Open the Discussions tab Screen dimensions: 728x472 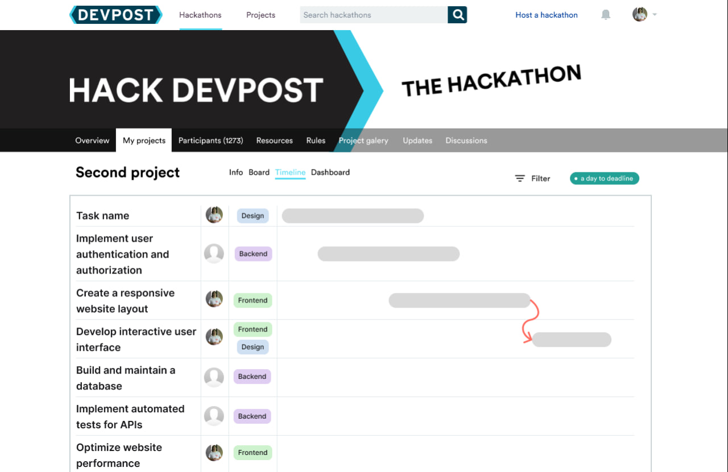pyautogui.click(x=466, y=140)
